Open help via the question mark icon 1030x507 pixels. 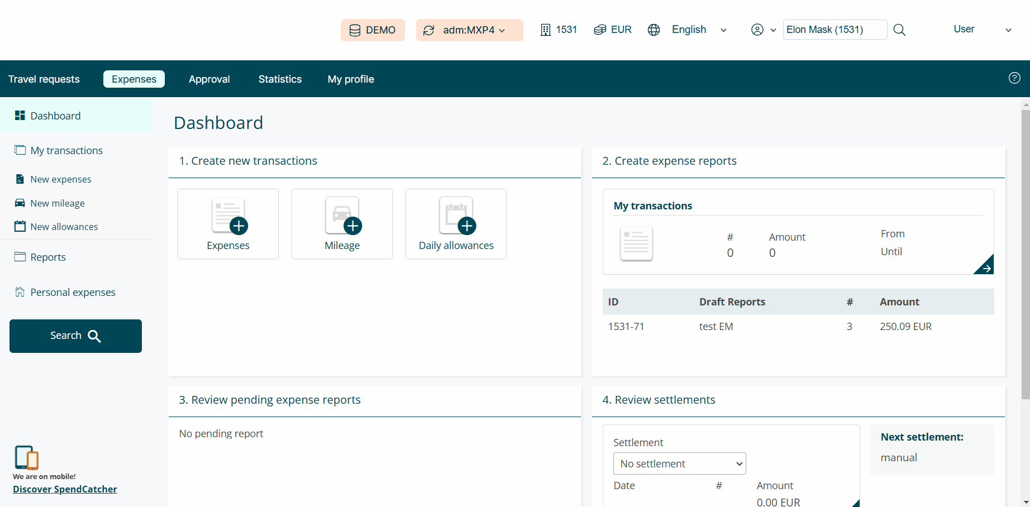click(x=1014, y=78)
